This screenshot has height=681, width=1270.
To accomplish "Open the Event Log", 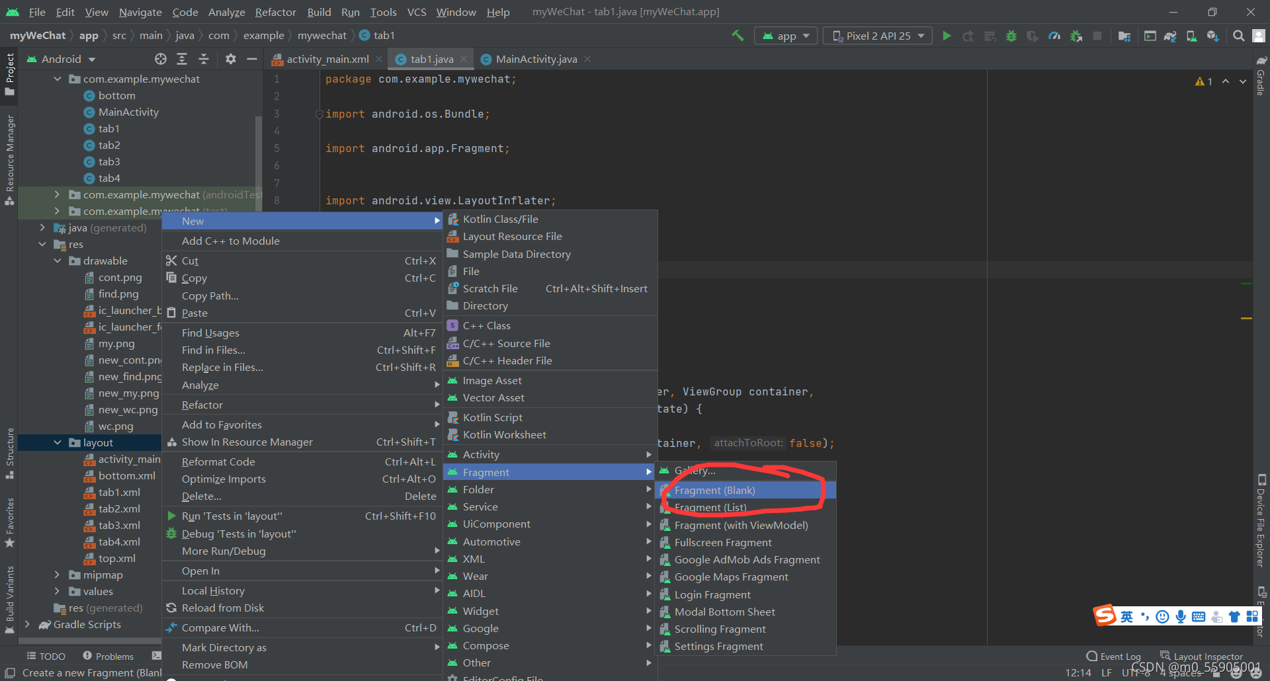I will [1113, 657].
